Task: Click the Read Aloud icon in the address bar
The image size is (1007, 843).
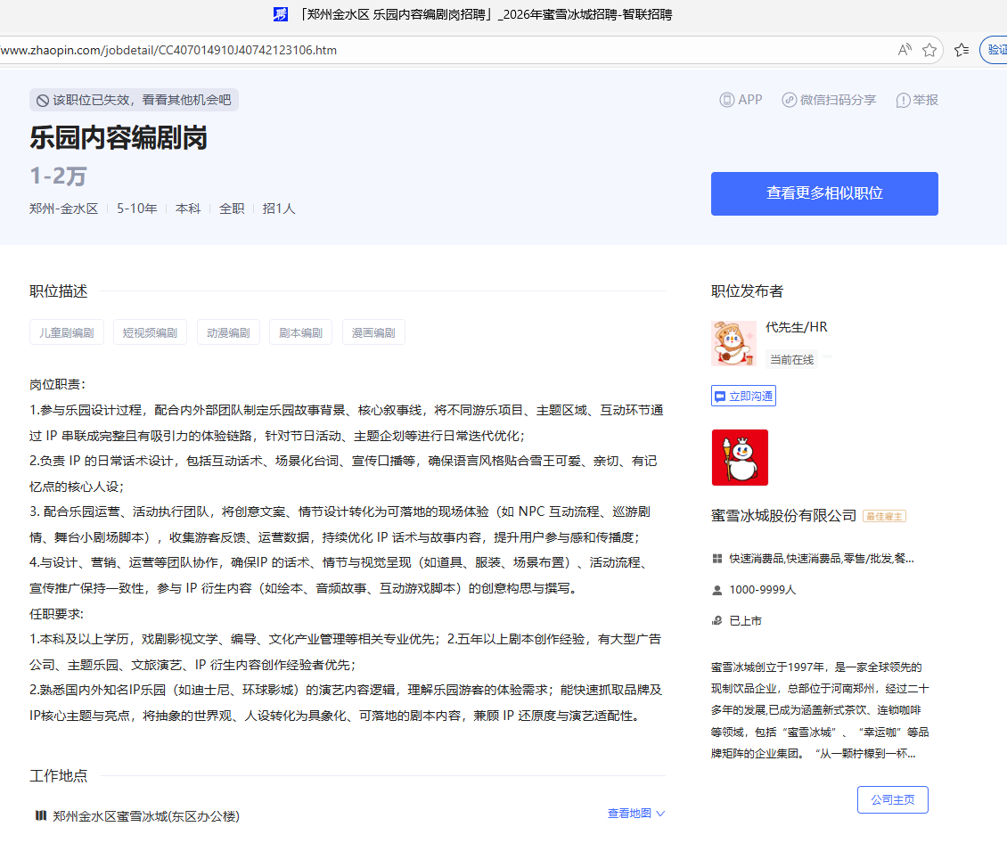Action: pyautogui.click(x=904, y=50)
